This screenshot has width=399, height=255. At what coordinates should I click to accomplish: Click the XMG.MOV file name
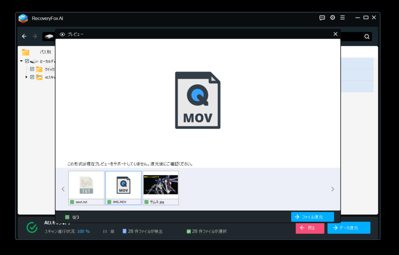[120, 202]
